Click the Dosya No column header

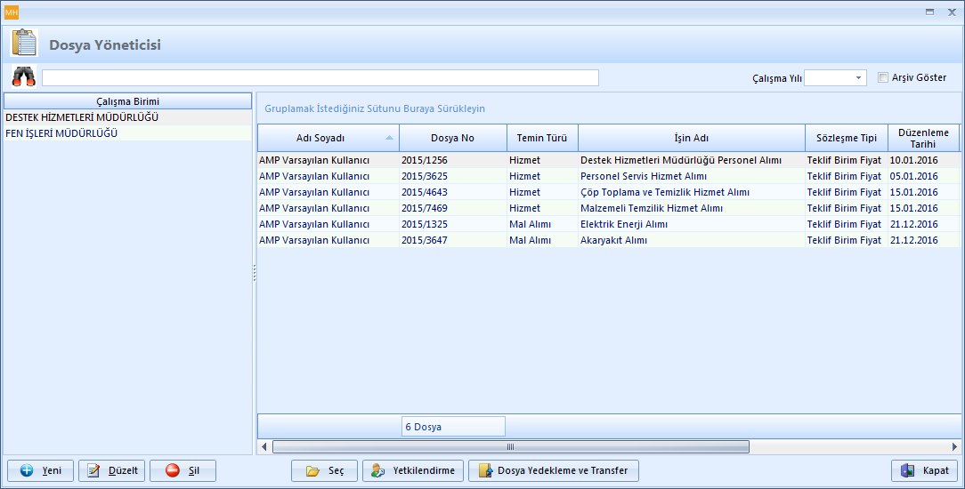click(452, 138)
